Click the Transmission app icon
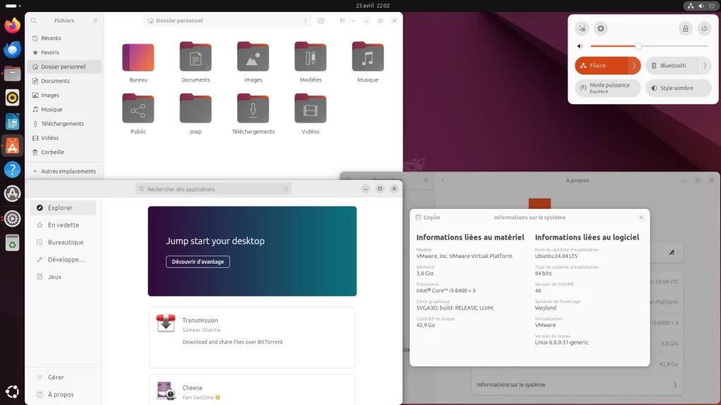Image resolution: width=721 pixels, height=405 pixels. pyautogui.click(x=165, y=323)
